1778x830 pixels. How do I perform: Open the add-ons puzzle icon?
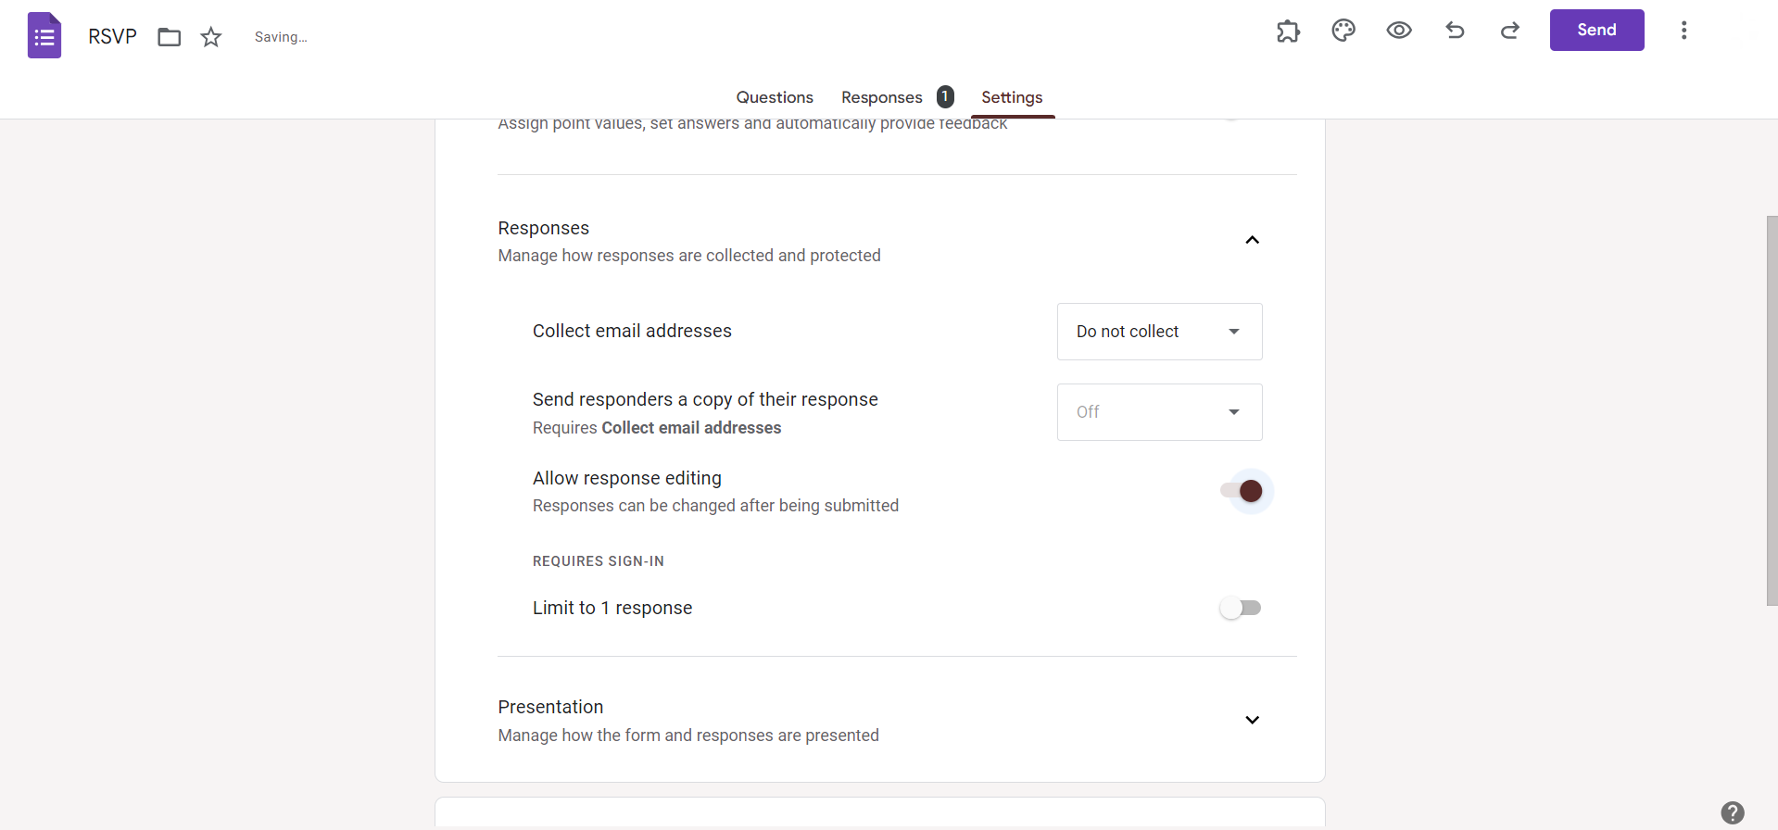click(1288, 31)
